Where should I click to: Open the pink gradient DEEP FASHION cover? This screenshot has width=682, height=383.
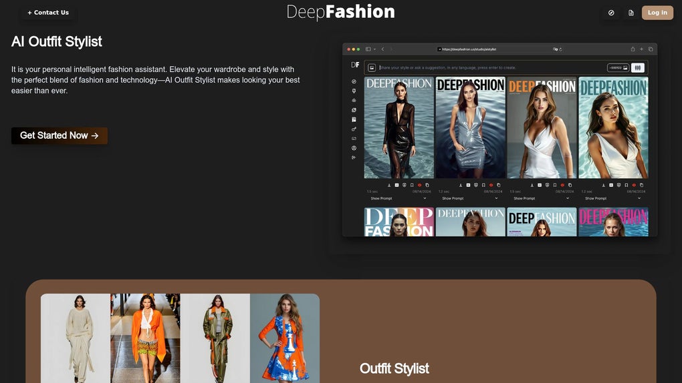399,222
